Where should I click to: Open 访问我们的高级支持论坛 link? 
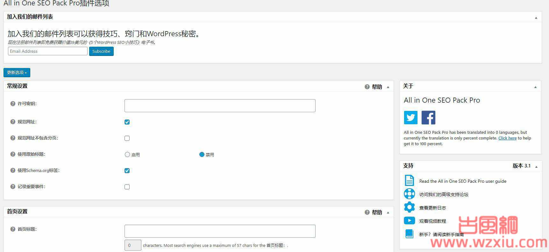444,194
